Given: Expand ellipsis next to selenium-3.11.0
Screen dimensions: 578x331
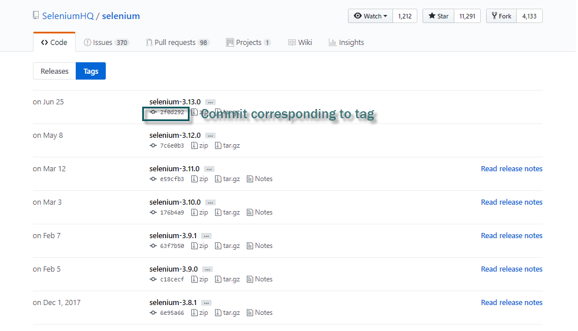Looking at the screenshot, I should (209, 169).
